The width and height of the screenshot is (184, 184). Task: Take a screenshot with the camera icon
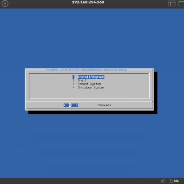pyautogui.click(x=163, y=181)
